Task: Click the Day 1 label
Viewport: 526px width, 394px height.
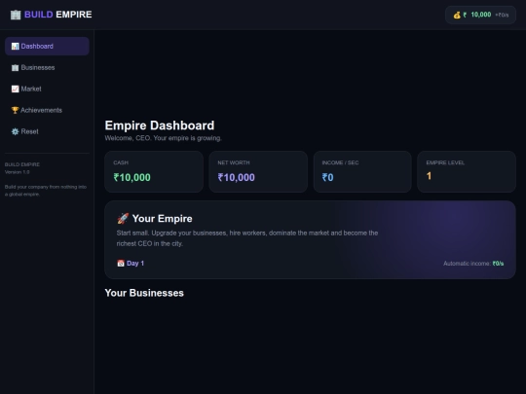Action: coord(135,264)
